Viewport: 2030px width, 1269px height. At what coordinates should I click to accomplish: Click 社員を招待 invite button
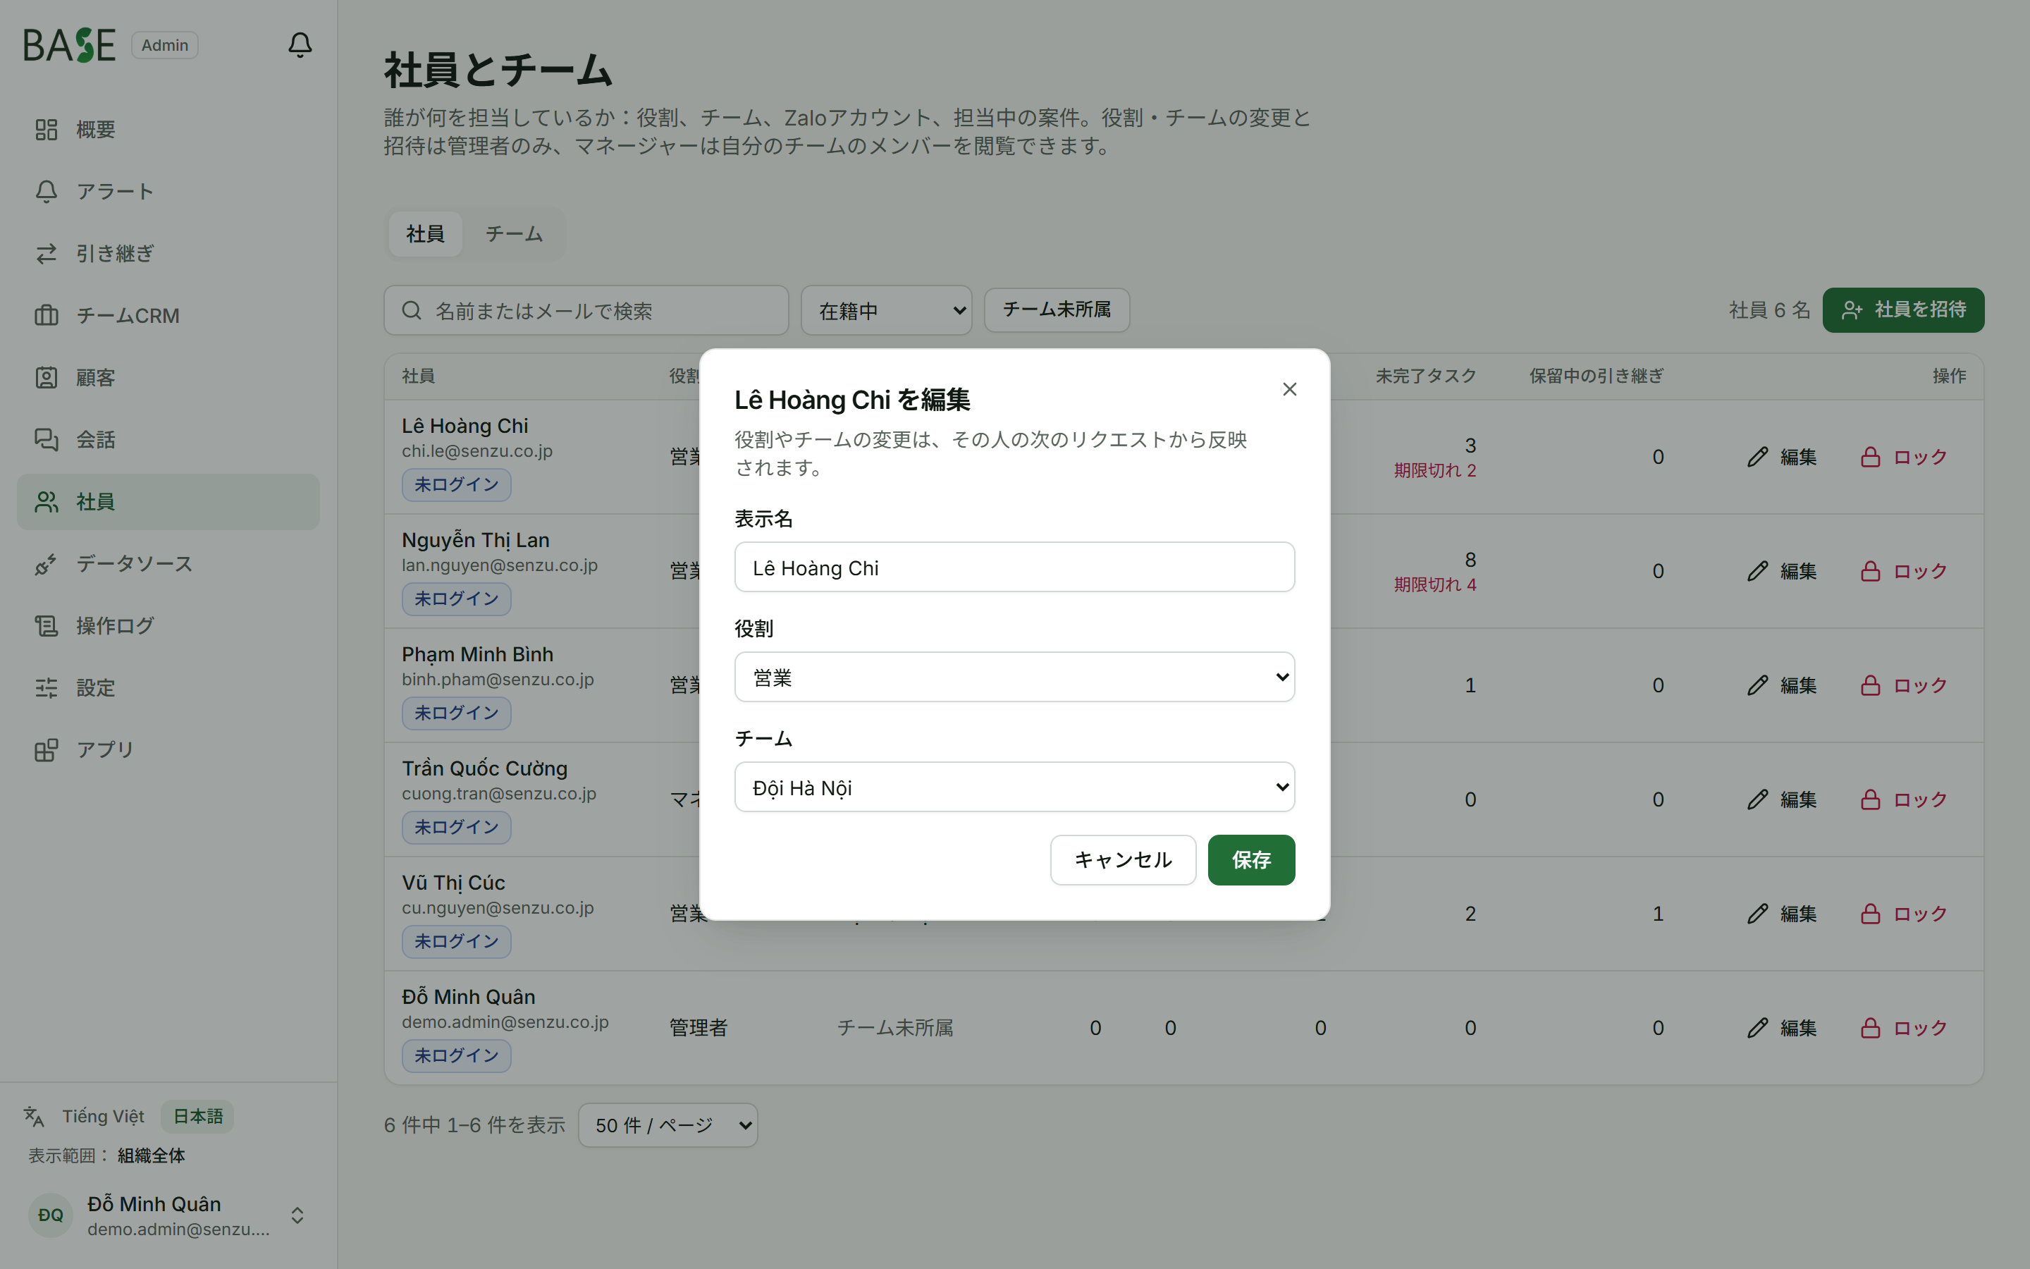tap(1903, 310)
